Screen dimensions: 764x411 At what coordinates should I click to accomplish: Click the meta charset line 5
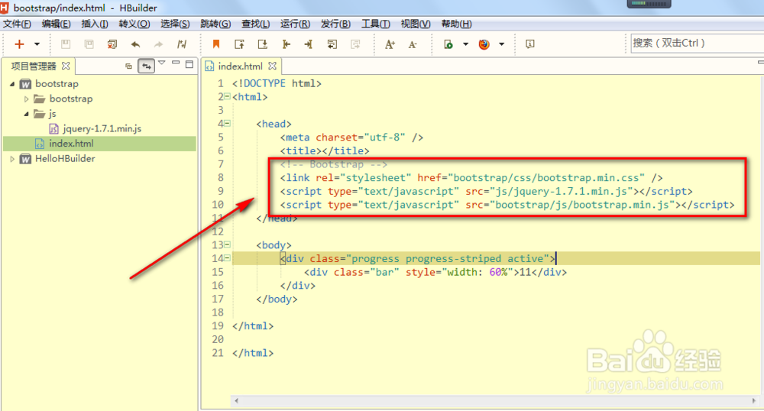coord(351,138)
